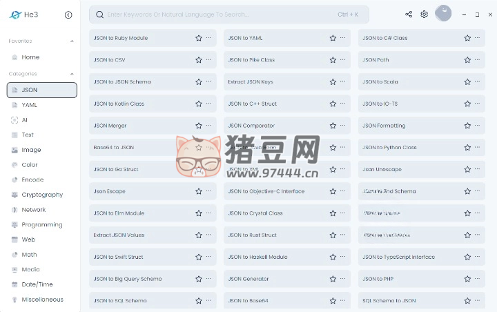Open more options for JSON Path
The width and height of the screenshot is (497, 312).
click(x=477, y=60)
